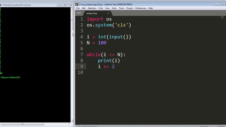
Task: Go to next tab using right arrow
Action: (x=80, y=13)
